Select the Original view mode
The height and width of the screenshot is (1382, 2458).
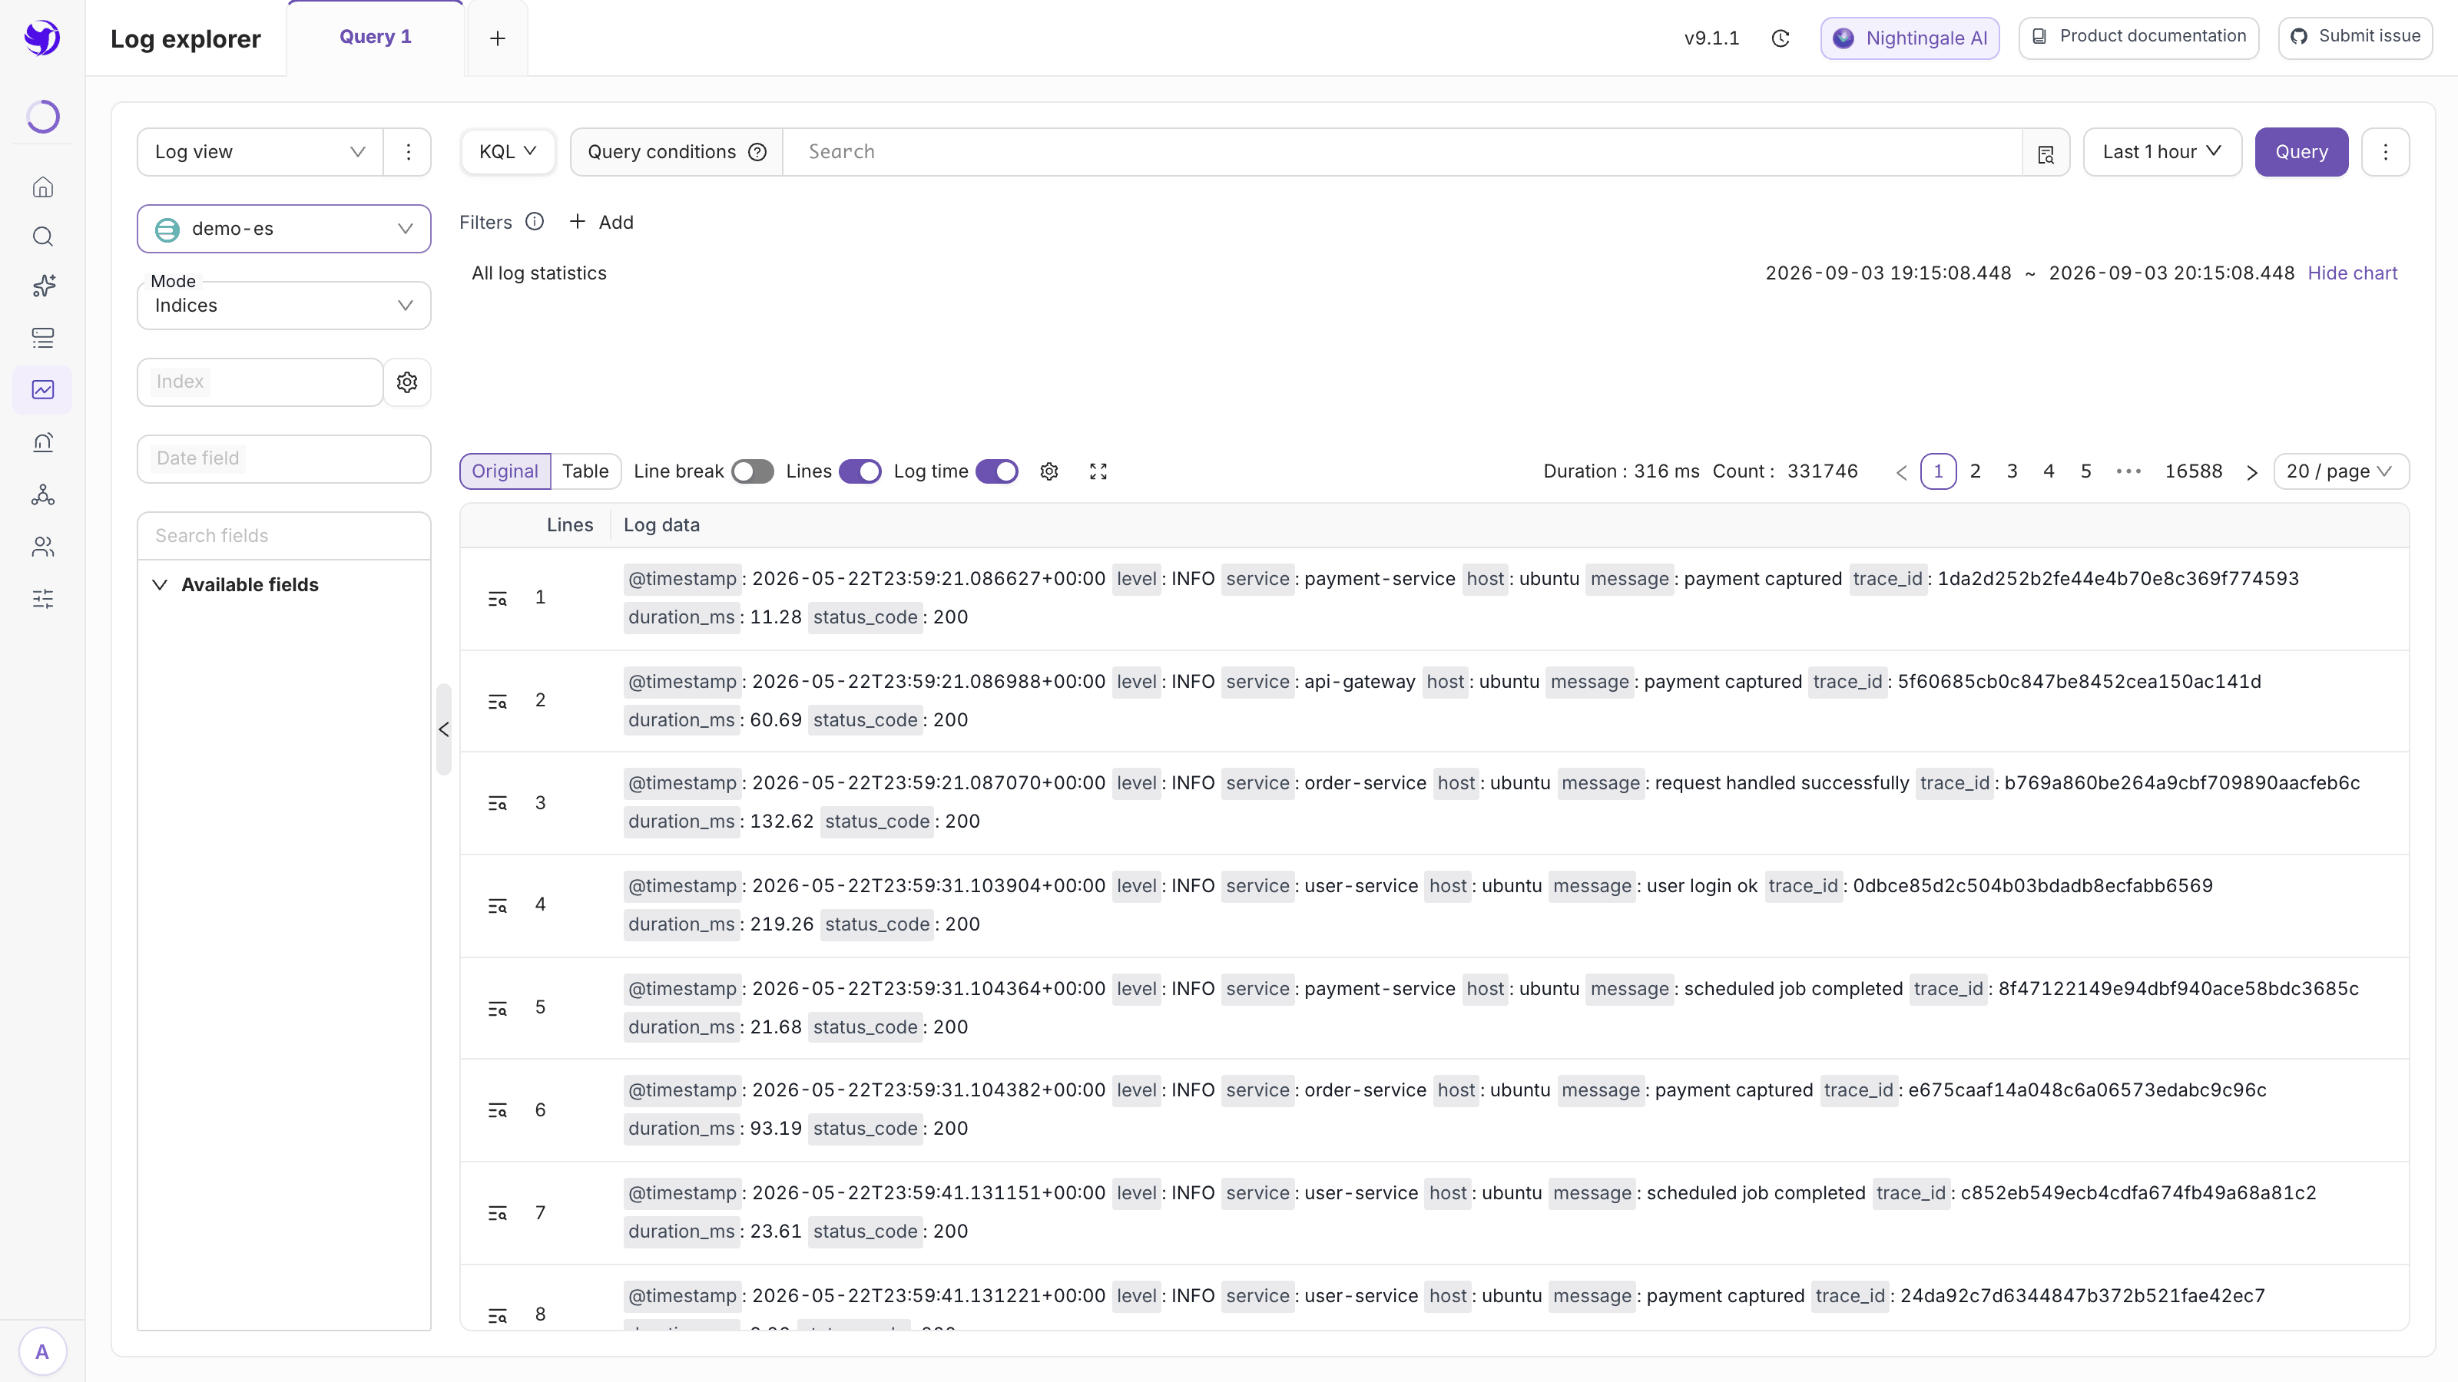(505, 471)
